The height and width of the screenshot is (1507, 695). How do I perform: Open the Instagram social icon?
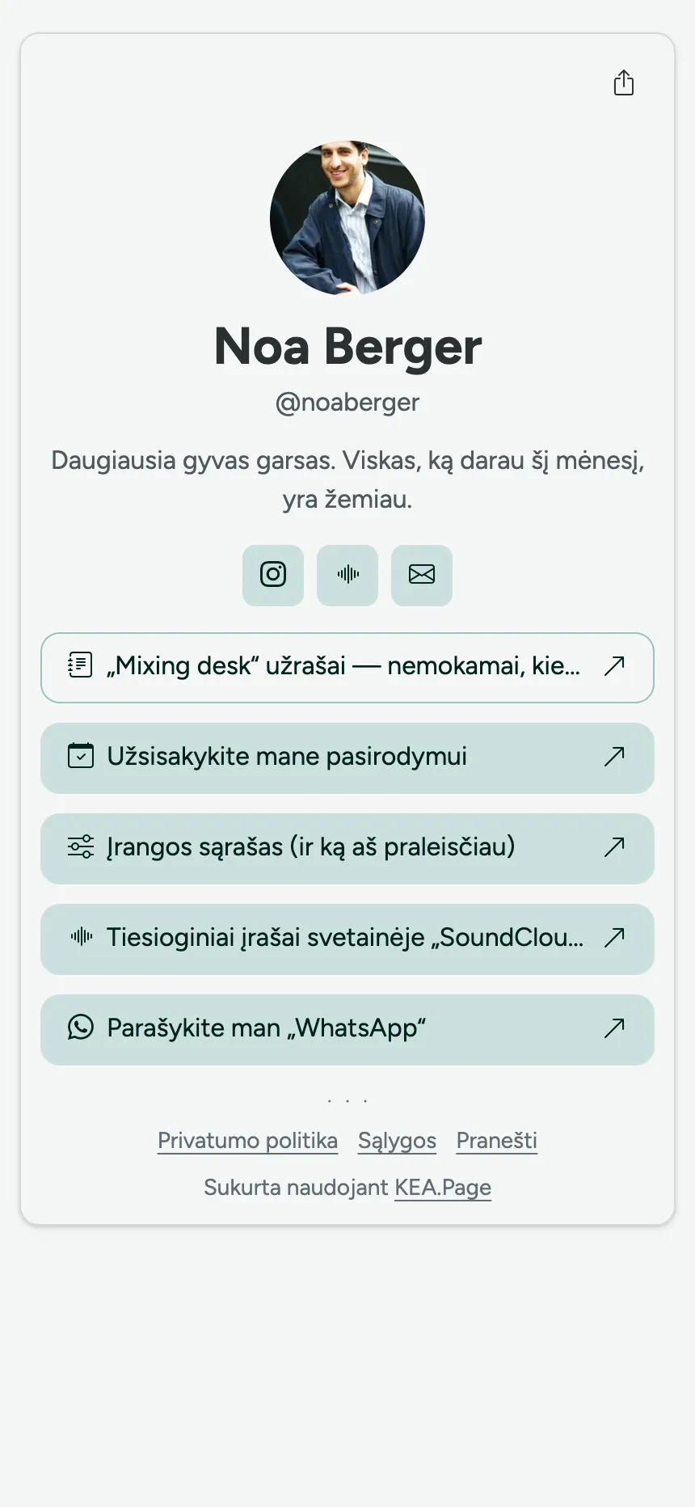pos(273,575)
